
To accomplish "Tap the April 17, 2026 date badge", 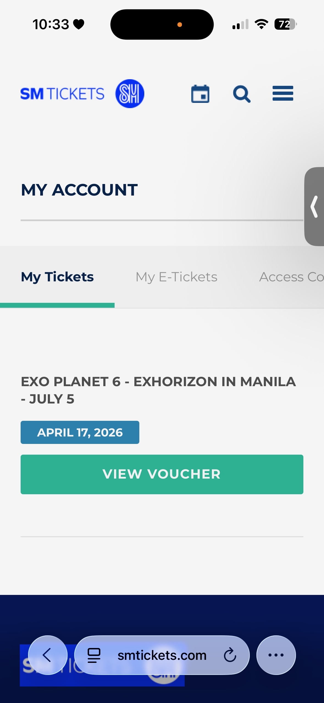I will click(x=80, y=432).
